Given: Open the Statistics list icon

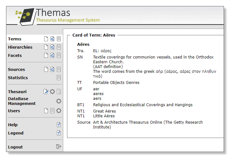Looking at the screenshot, I should [x=59, y=78].
